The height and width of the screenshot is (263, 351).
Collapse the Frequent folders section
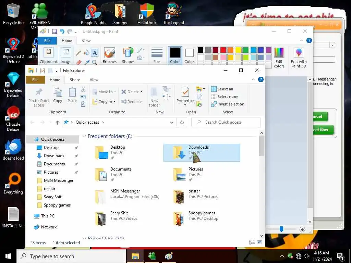point(84,136)
